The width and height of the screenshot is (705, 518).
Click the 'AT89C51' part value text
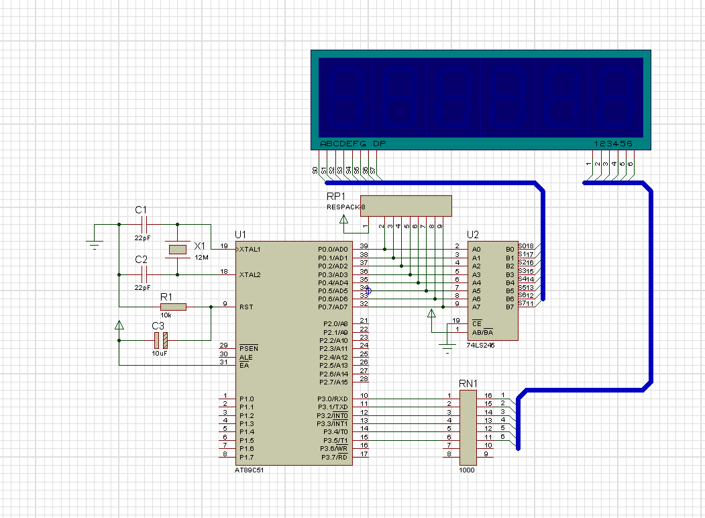249,470
